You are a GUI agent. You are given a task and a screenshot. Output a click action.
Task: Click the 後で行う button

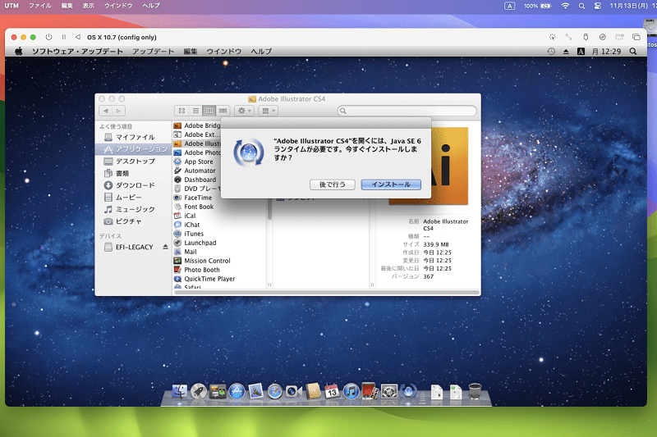[333, 184]
